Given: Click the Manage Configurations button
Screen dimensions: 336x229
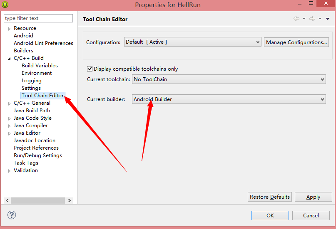Looking at the screenshot, I should [296, 42].
